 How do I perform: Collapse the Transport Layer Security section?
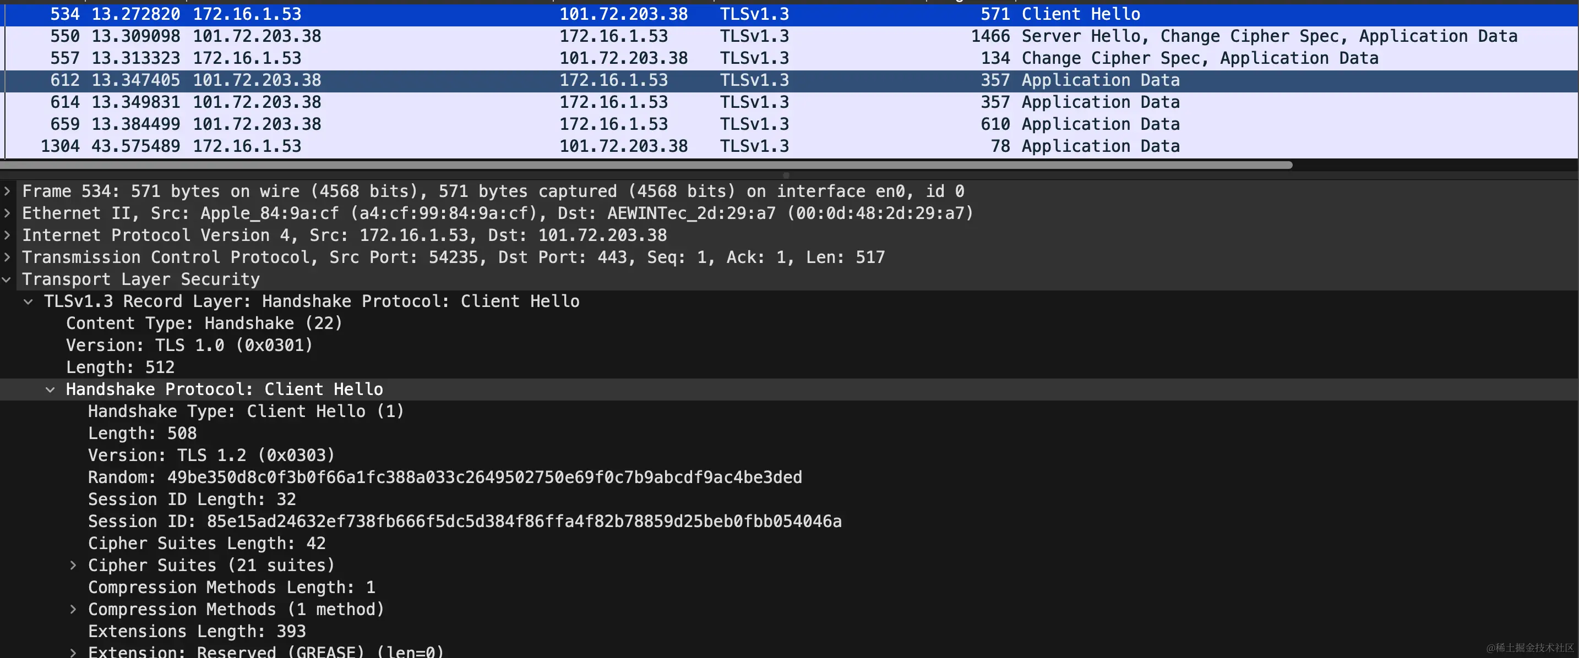coord(7,279)
